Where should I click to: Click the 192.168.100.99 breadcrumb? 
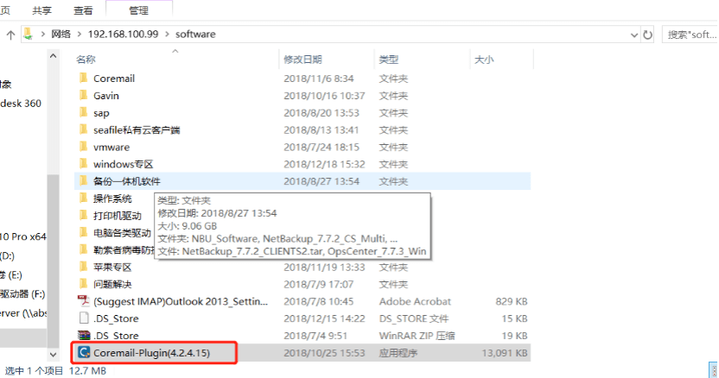click(123, 35)
